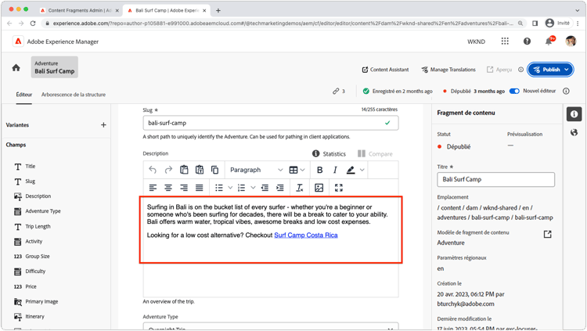Clear text formatting
The height and width of the screenshot is (331, 587).
tap(300, 188)
